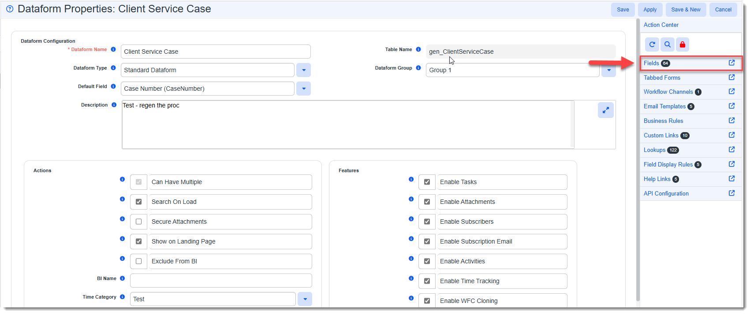The image size is (750, 314).
Task: Toggle the Enable Time Tracking checkbox
Action: [427, 281]
